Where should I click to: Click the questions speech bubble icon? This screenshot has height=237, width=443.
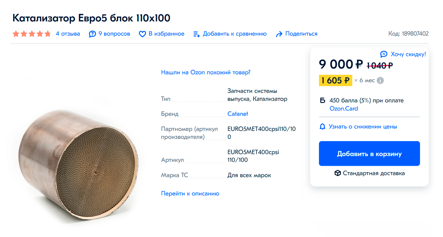[92, 34]
